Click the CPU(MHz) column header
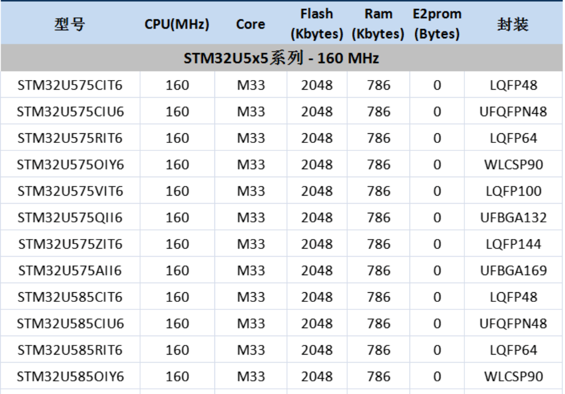Viewport: 565px width, 394px height. tap(177, 24)
